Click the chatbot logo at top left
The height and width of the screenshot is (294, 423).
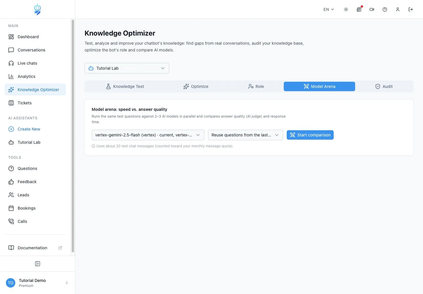(37, 9)
